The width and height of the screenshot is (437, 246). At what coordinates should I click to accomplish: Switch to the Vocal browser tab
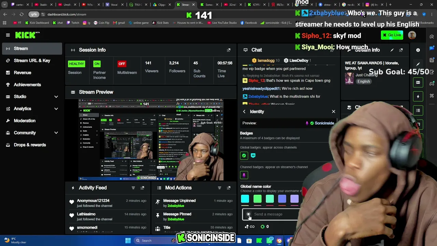(x=114, y=4)
